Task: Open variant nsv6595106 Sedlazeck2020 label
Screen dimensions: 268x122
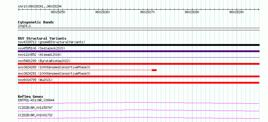Action: coord(42,48)
